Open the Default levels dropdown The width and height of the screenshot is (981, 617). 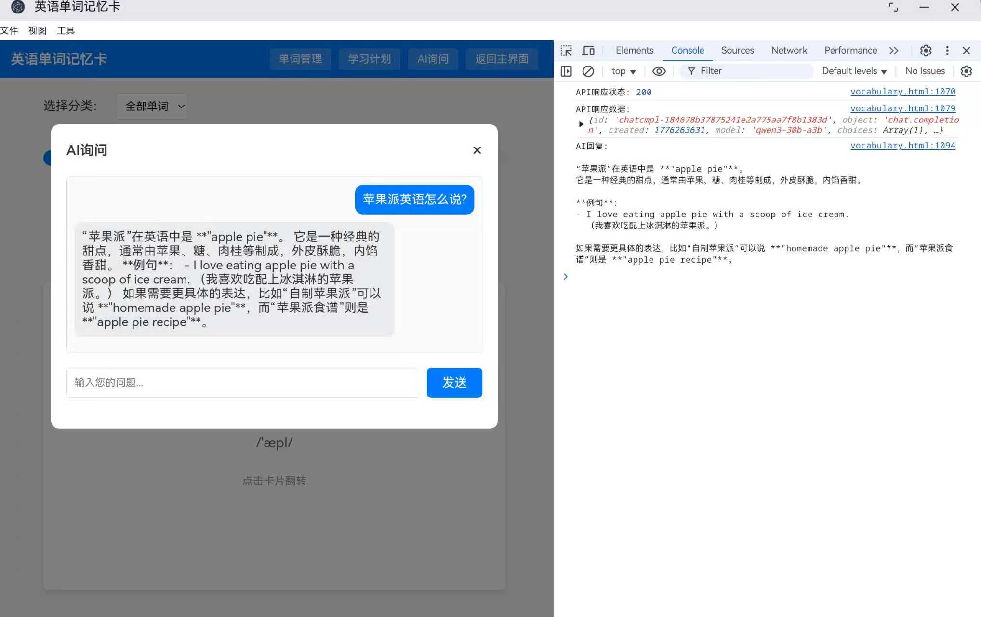(854, 71)
